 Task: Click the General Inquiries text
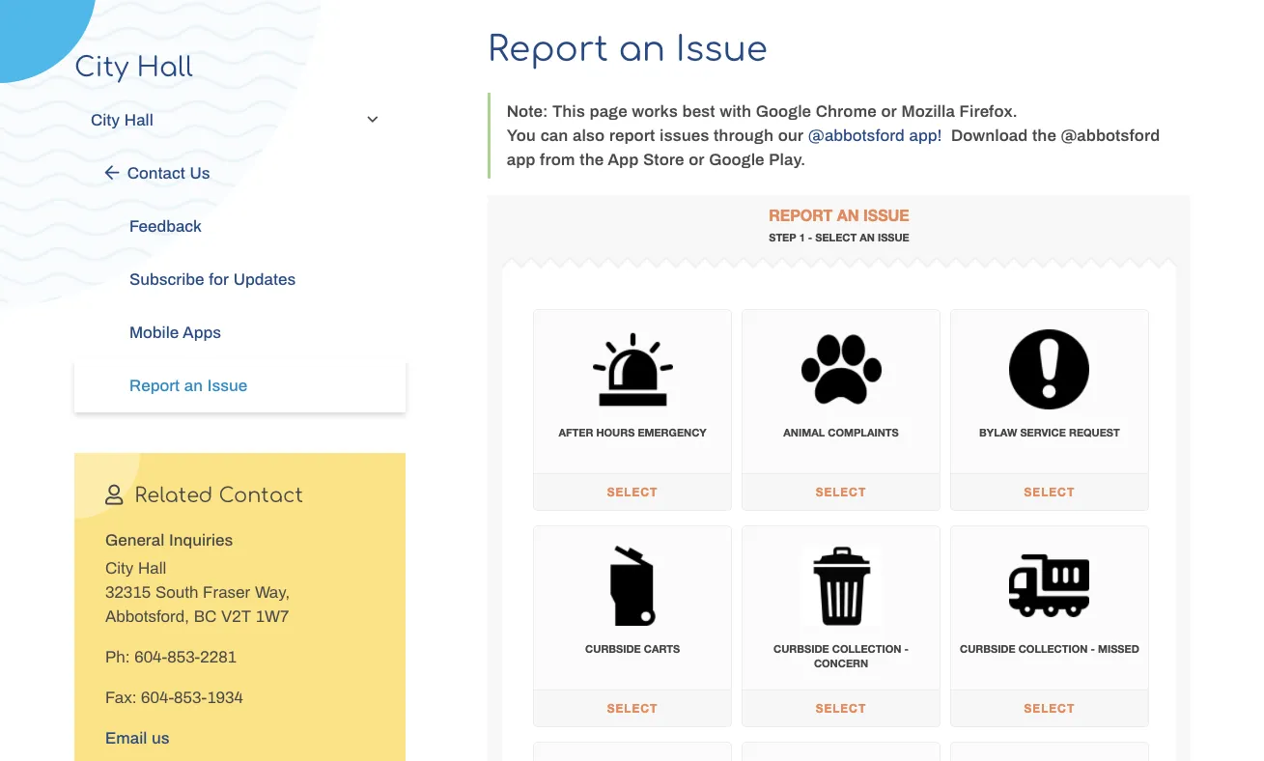[x=169, y=540]
